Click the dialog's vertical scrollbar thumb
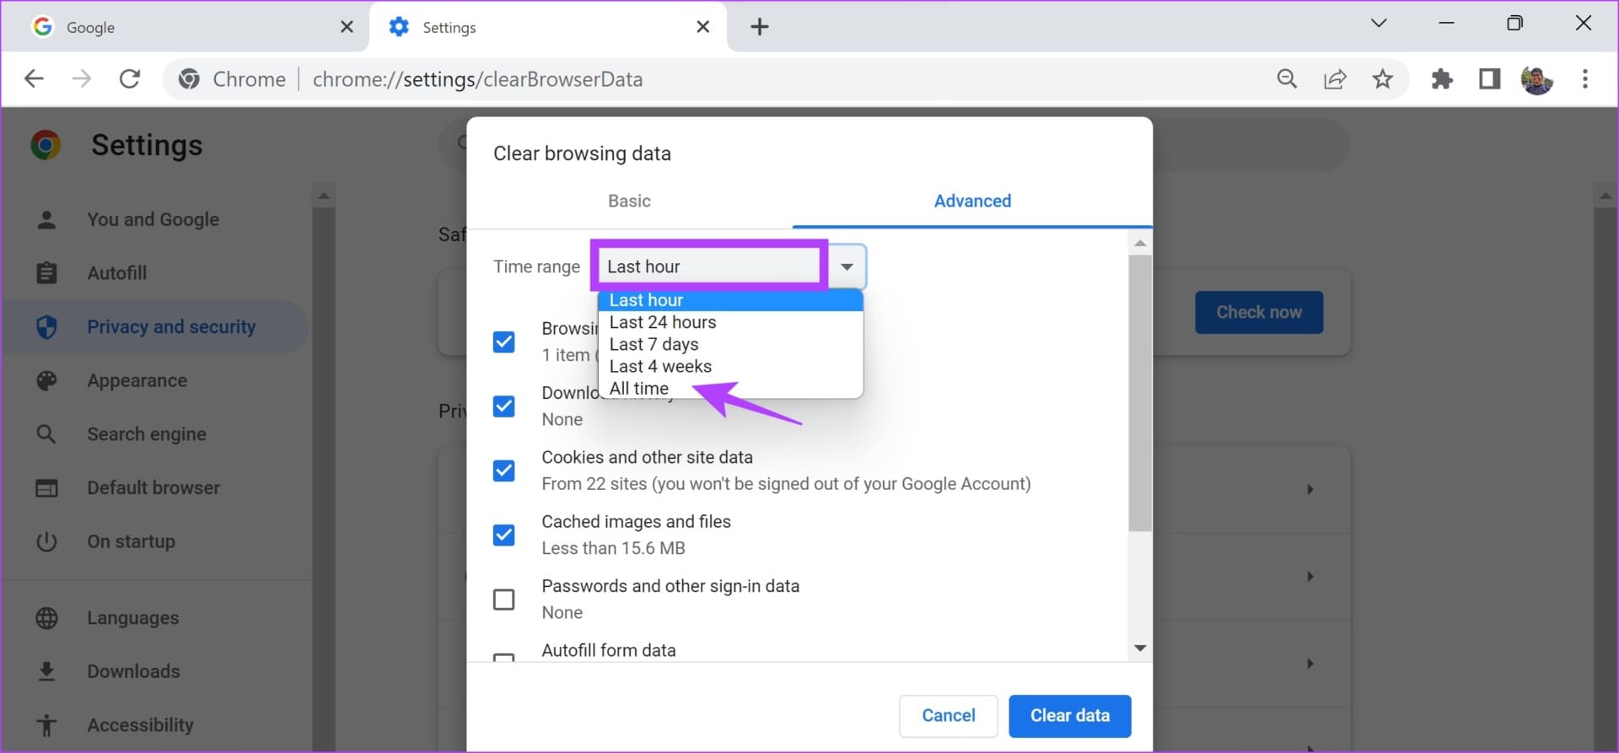This screenshot has height=753, width=1619. (x=1140, y=392)
